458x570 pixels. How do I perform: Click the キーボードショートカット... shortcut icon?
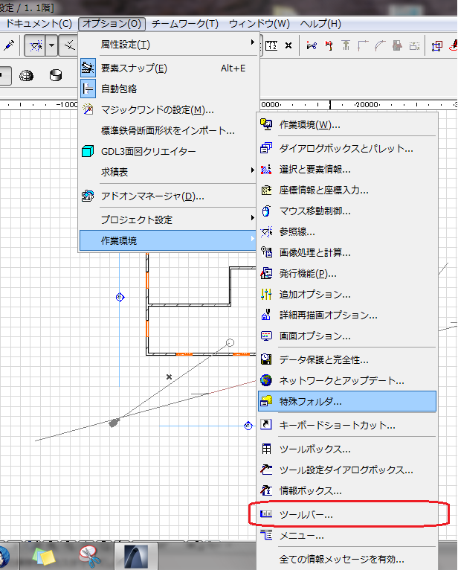(266, 426)
